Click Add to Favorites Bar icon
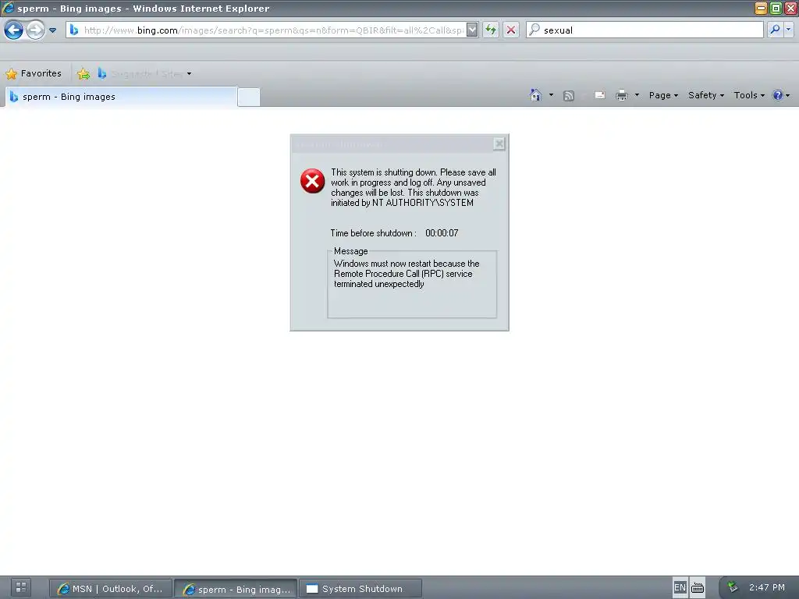 [x=83, y=74]
